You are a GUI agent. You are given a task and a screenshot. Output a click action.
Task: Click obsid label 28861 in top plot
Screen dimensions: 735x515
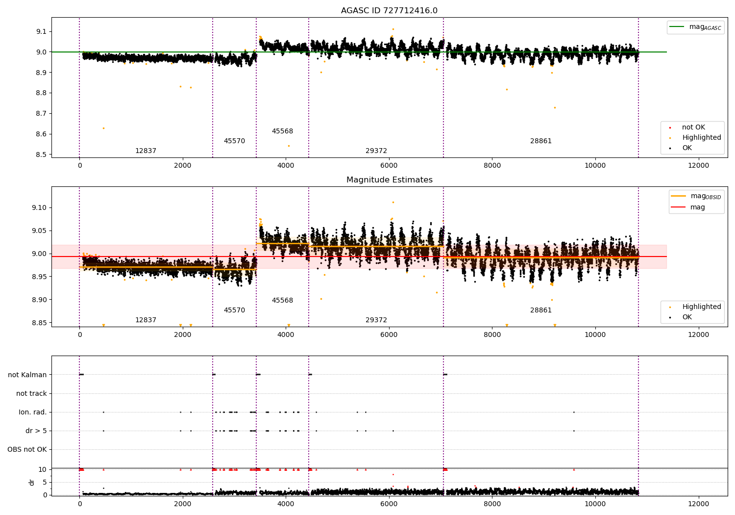[541, 141]
